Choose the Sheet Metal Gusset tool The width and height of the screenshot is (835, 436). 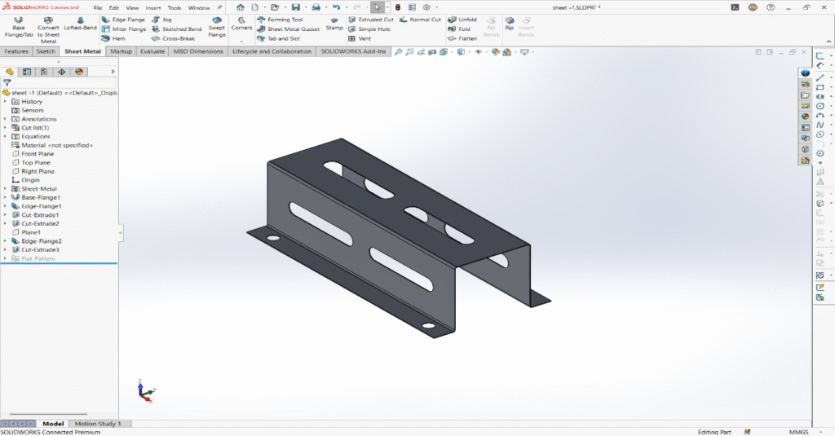[288, 29]
